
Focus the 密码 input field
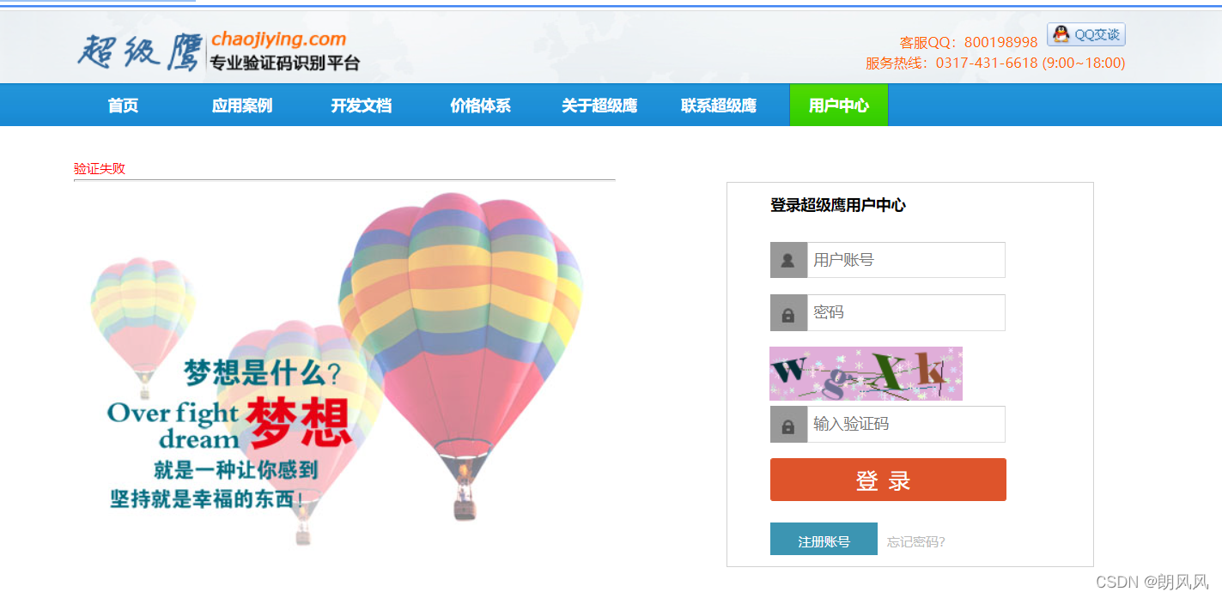coord(906,313)
